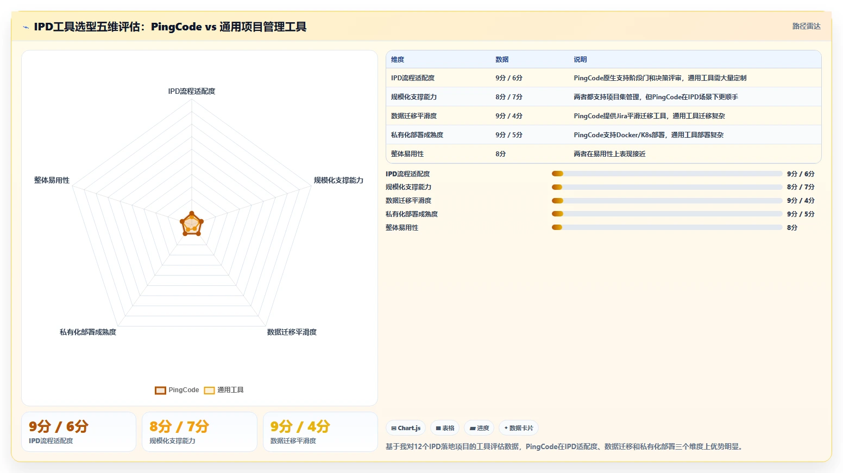Click the 整体易用性 progress bar

coord(667,227)
